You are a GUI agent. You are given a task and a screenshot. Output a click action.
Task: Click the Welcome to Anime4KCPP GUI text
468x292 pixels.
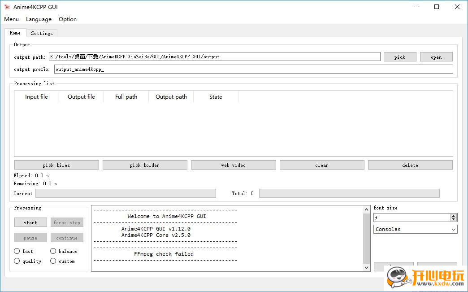[167, 216]
